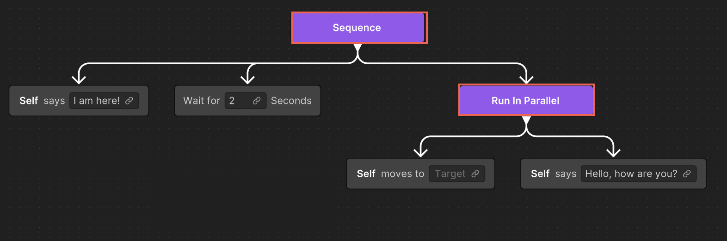This screenshot has height=241, width=727.
Task: Click the output connector triangle below Sequence
Action: pyautogui.click(x=357, y=48)
